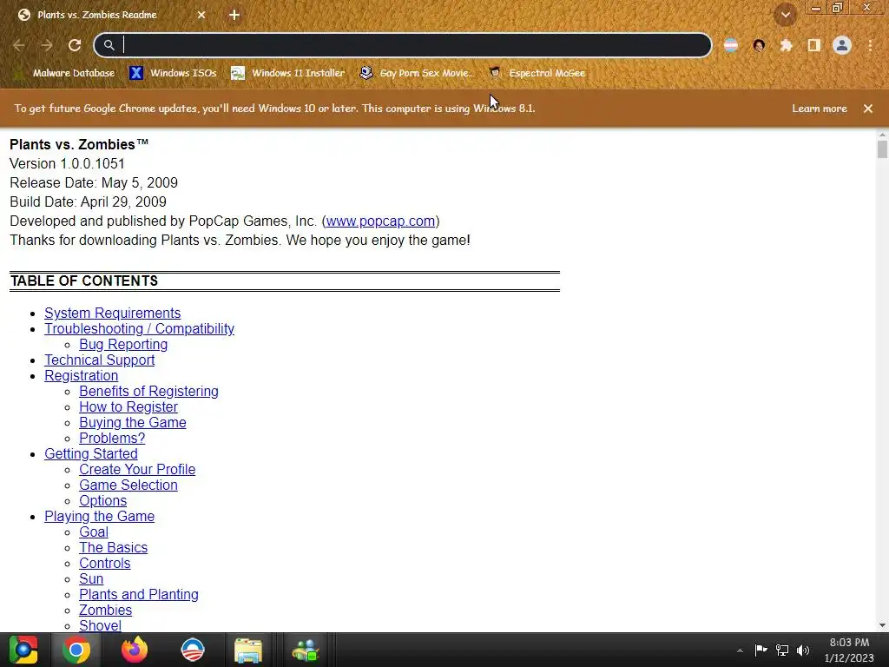Open the tab search dropdown arrow
Viewport: 889px width, 667px height.
[786, 15]
